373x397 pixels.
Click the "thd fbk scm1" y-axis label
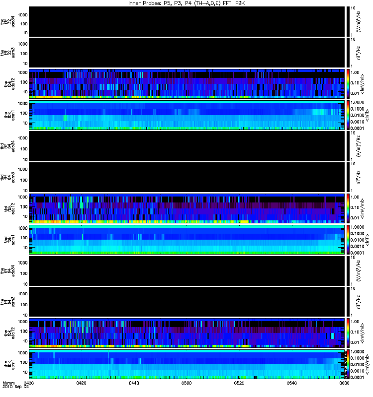click(9, 240)
